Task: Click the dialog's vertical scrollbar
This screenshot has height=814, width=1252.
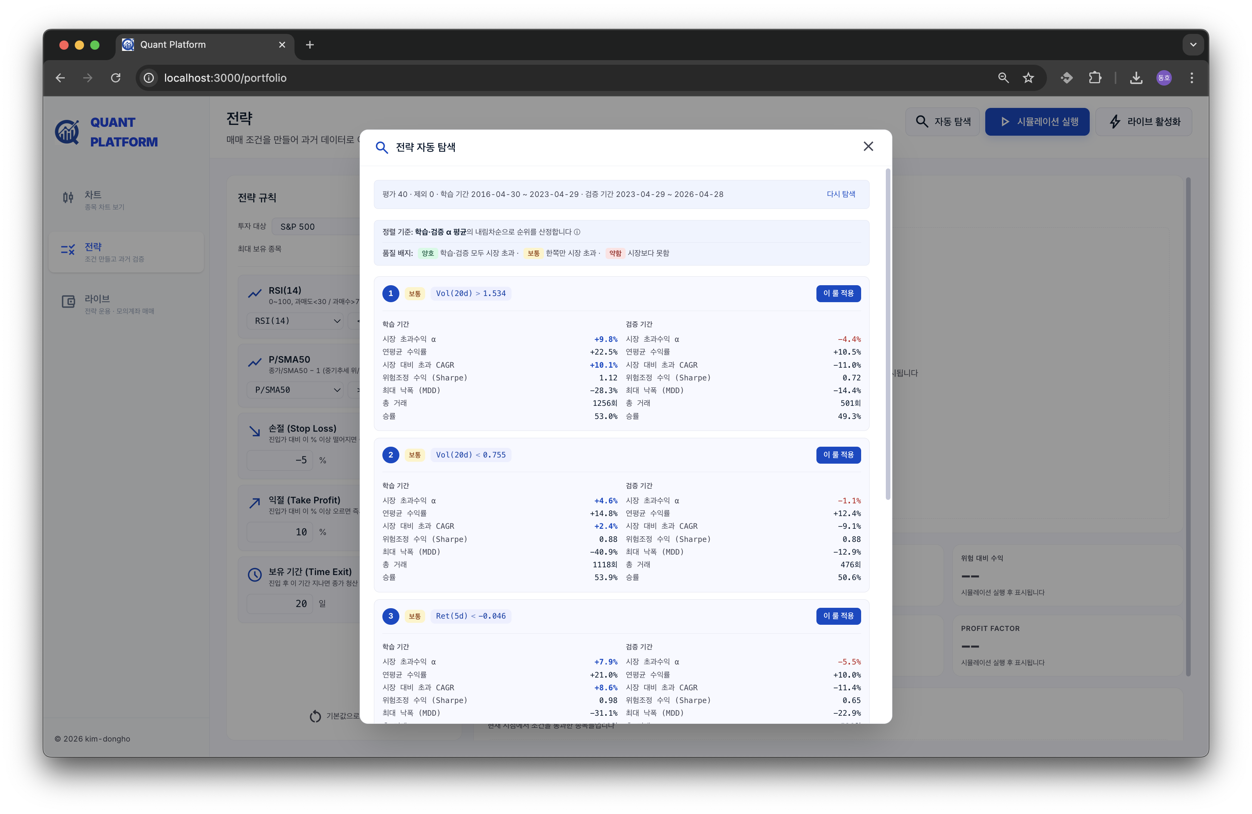Action: 888,334
